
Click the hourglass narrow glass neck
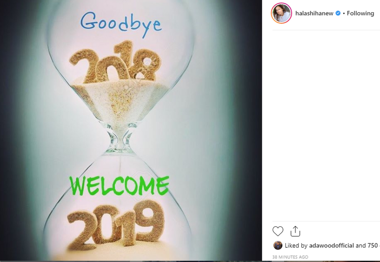(119, 138)
